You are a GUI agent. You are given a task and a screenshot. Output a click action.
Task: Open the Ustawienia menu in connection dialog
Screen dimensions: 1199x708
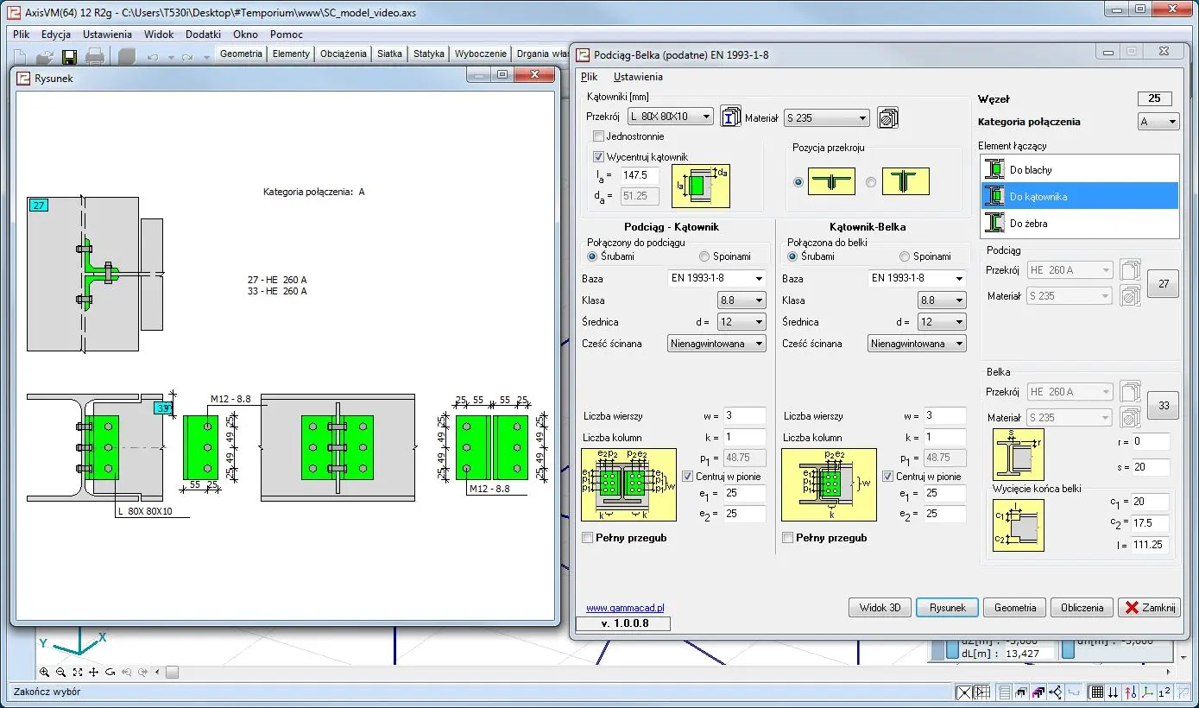click(x=638, y=77)
